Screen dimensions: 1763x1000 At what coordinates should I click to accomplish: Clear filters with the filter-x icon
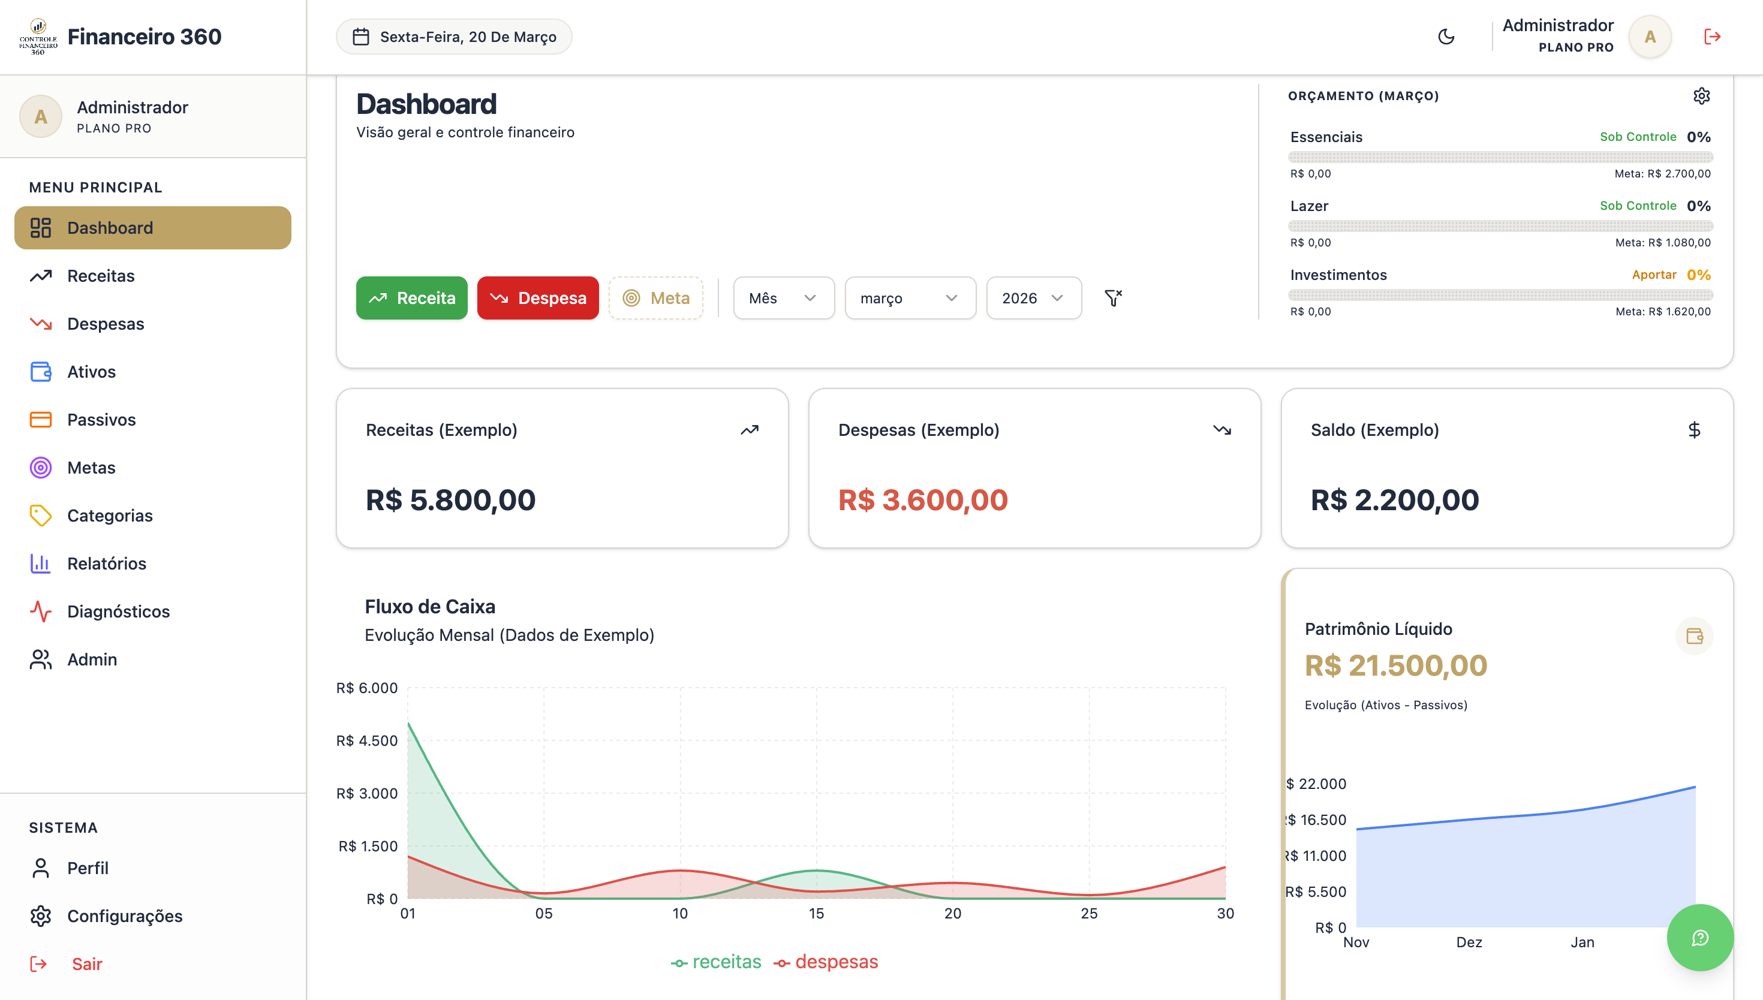click(x=1112, y=298)
